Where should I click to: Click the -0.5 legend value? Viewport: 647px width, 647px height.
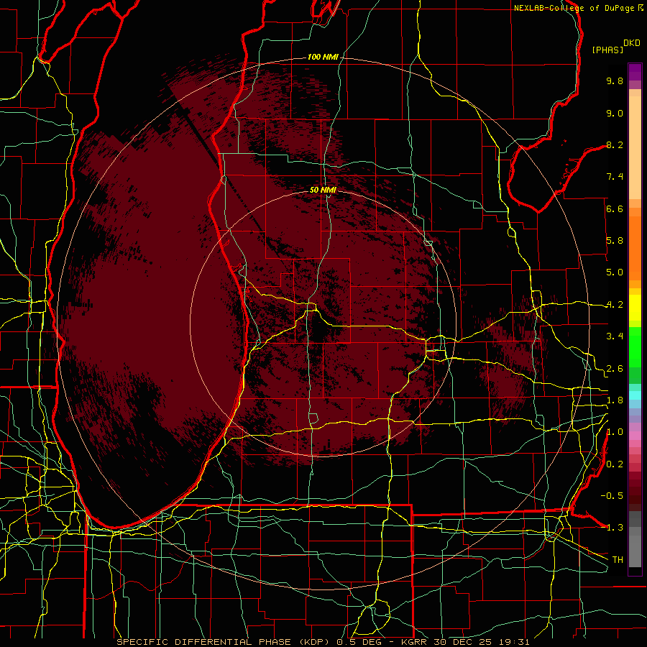(x=612, y=495)
